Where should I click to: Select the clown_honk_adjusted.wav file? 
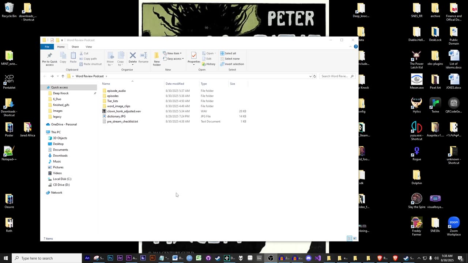124,111
